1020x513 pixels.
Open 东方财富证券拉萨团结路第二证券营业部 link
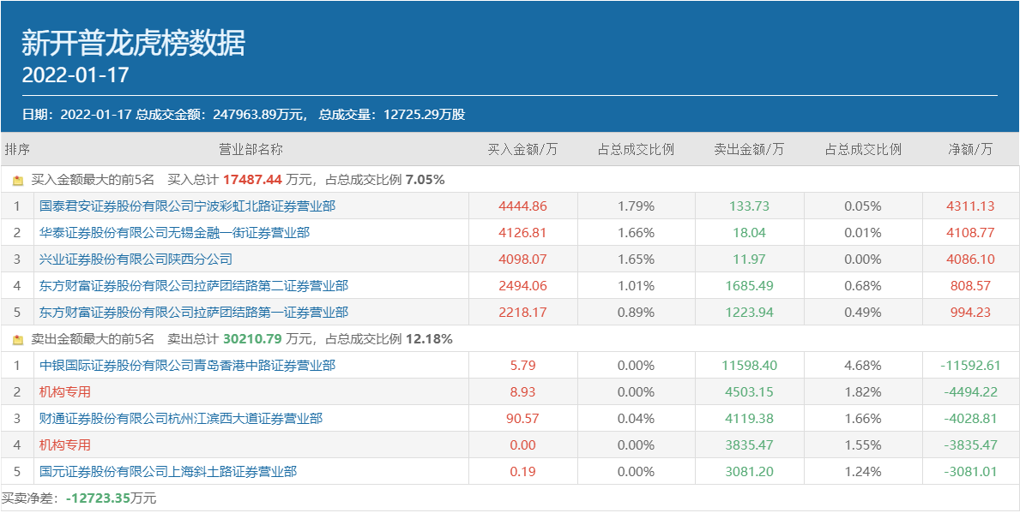[x=194, y=286]
